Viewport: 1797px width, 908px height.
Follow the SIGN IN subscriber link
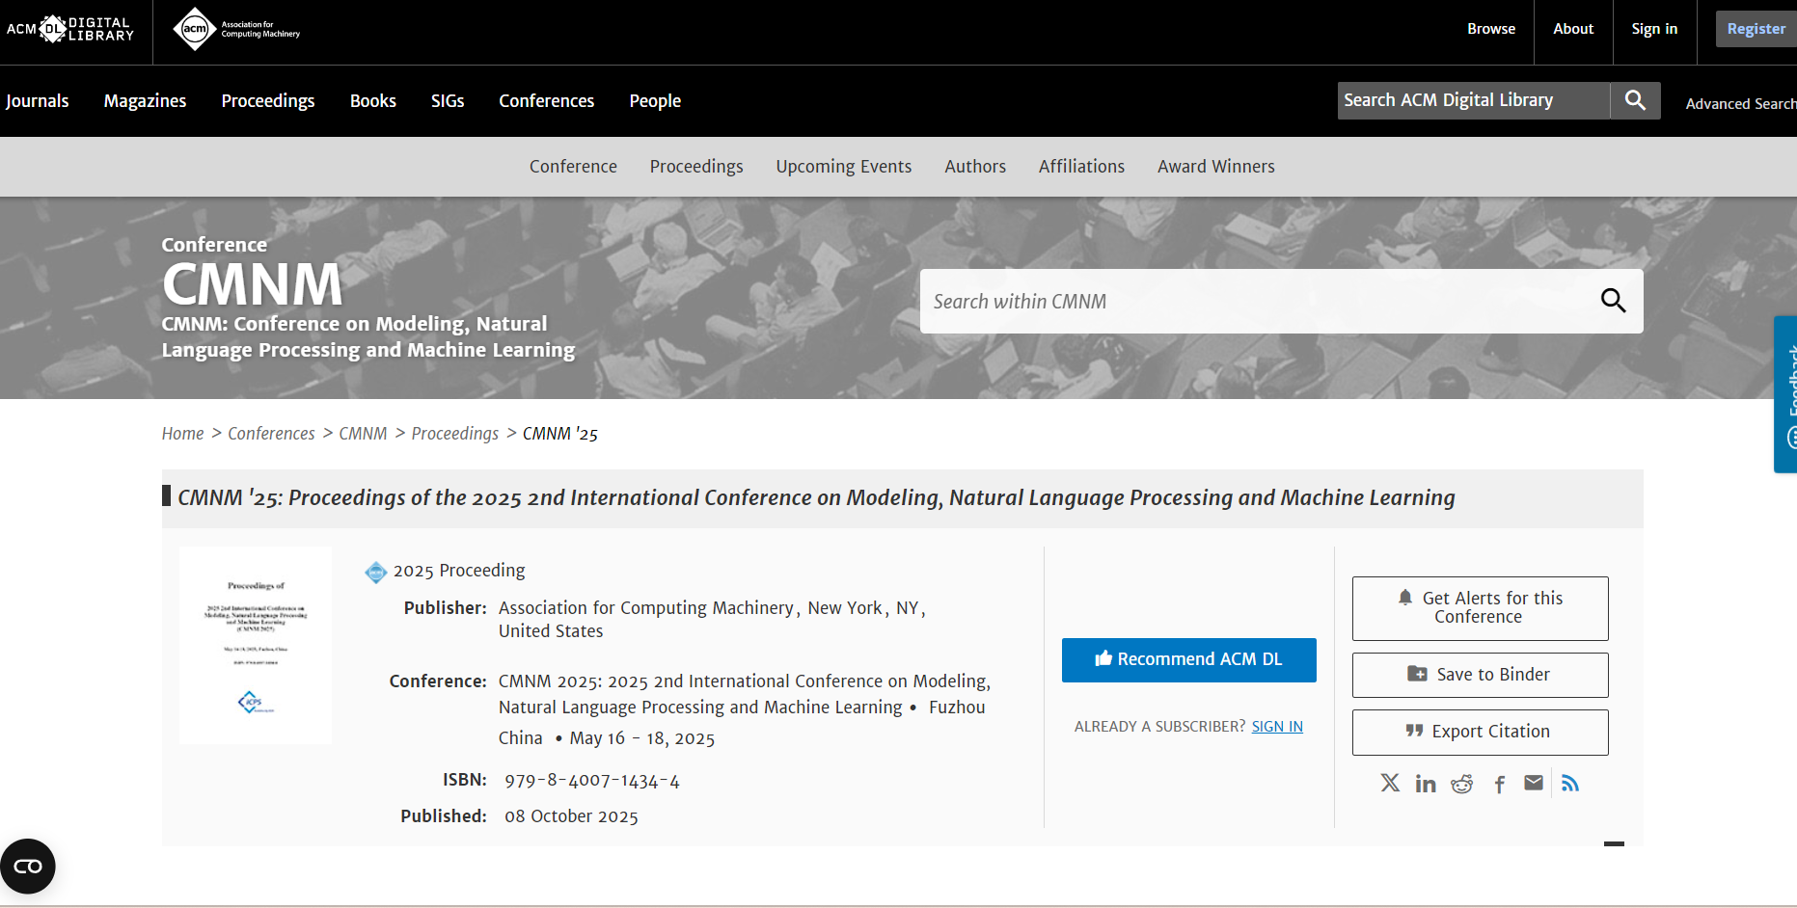1276,727
